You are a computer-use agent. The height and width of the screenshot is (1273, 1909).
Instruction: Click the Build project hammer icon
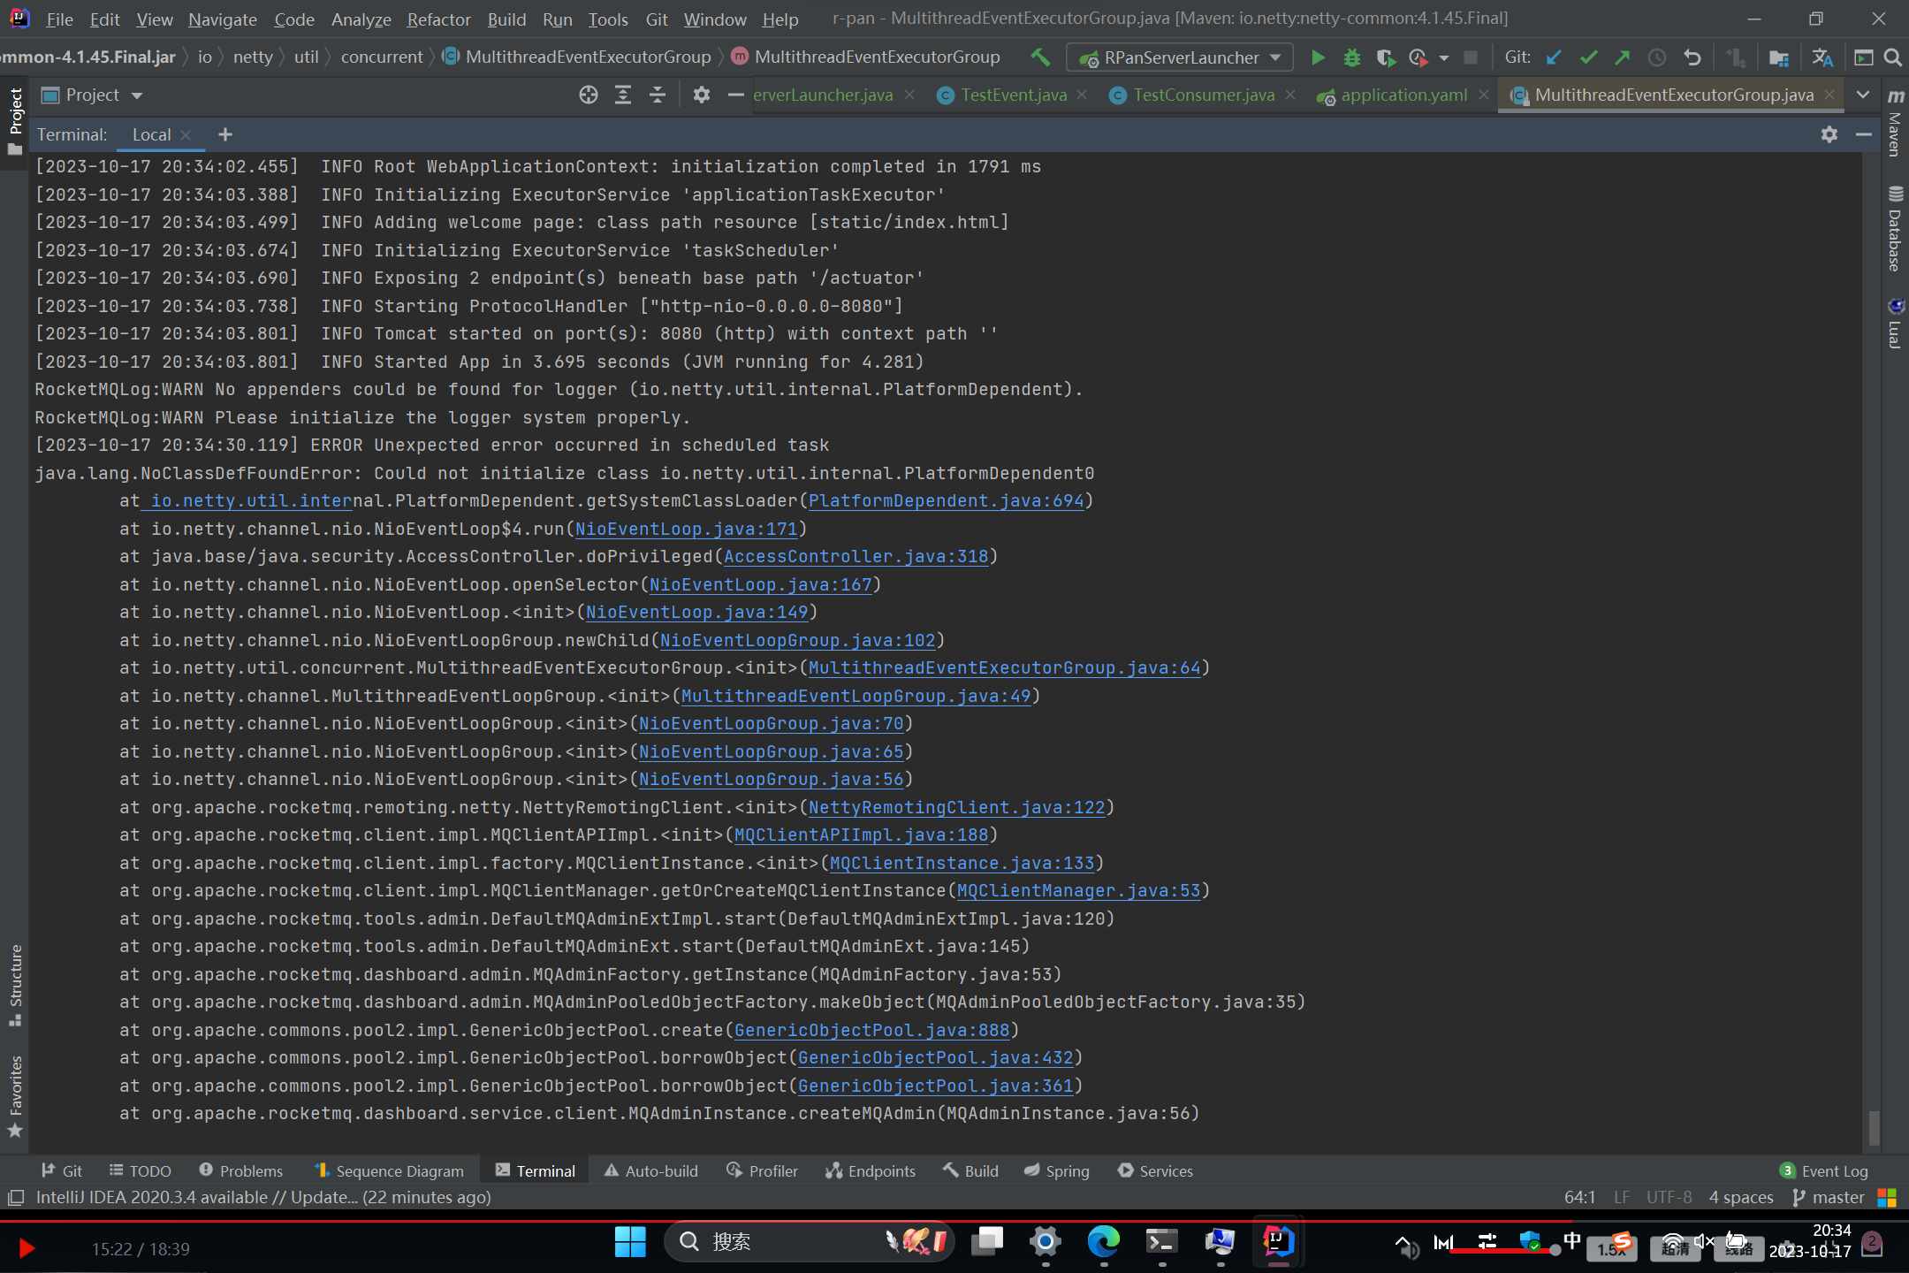1040,57
